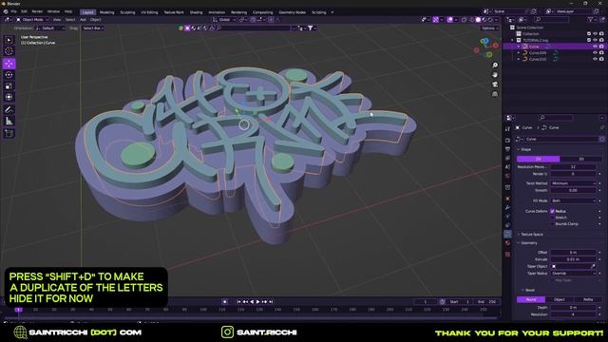Image resolution: width=608 pixels, height=342 pixels.
Task: Hide Curve.010 in viewport via eye
Action: coord(596,59)
